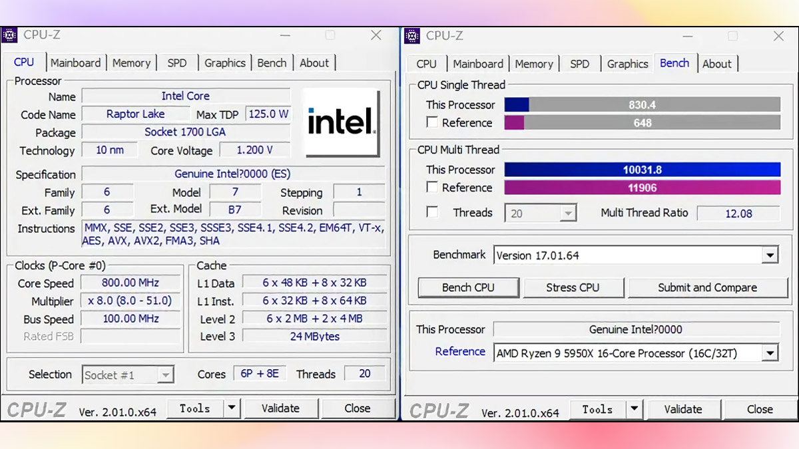This screenshot has height=449, width=799.
Task: Click Core Speed value 800.00 MHz
Action: coord(131,283)
